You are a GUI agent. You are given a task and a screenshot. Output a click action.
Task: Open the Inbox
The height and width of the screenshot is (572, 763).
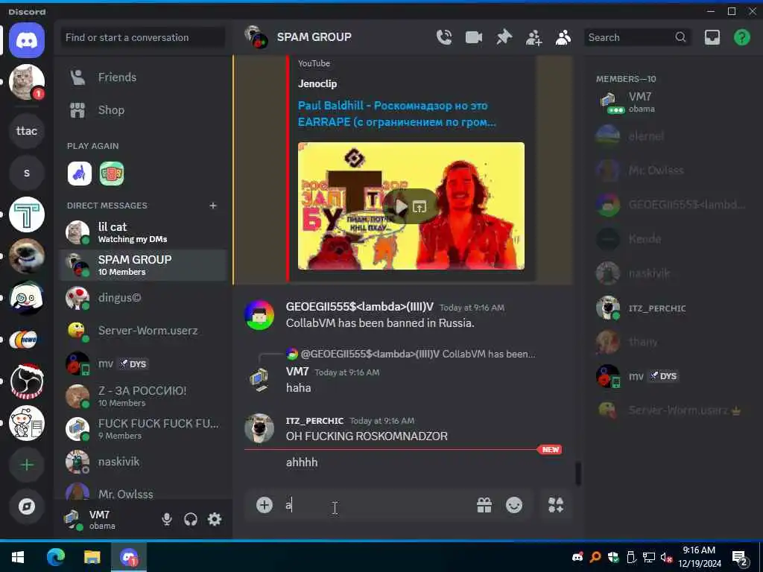point(712,37)
